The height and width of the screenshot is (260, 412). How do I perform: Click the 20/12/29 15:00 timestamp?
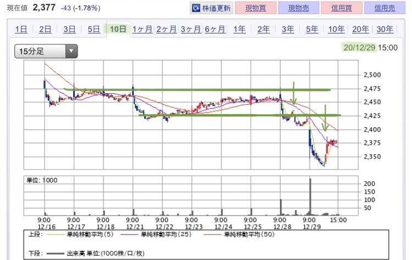click(371, 47)
